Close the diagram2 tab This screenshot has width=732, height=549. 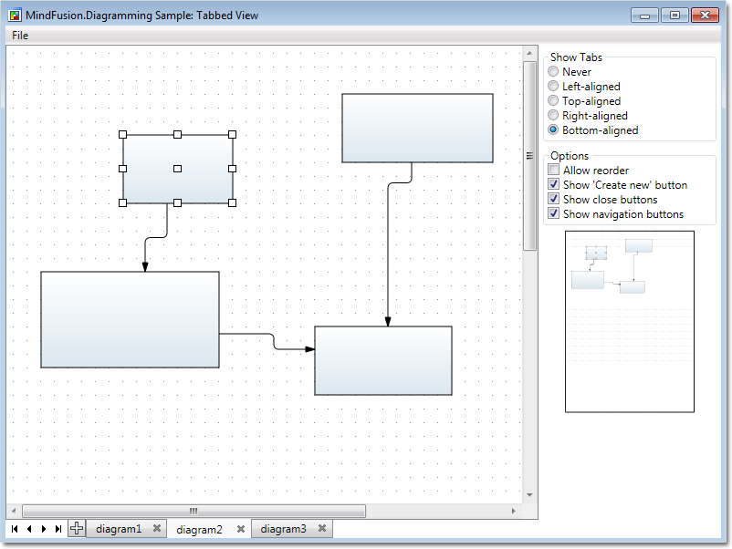tap(241, 529)
